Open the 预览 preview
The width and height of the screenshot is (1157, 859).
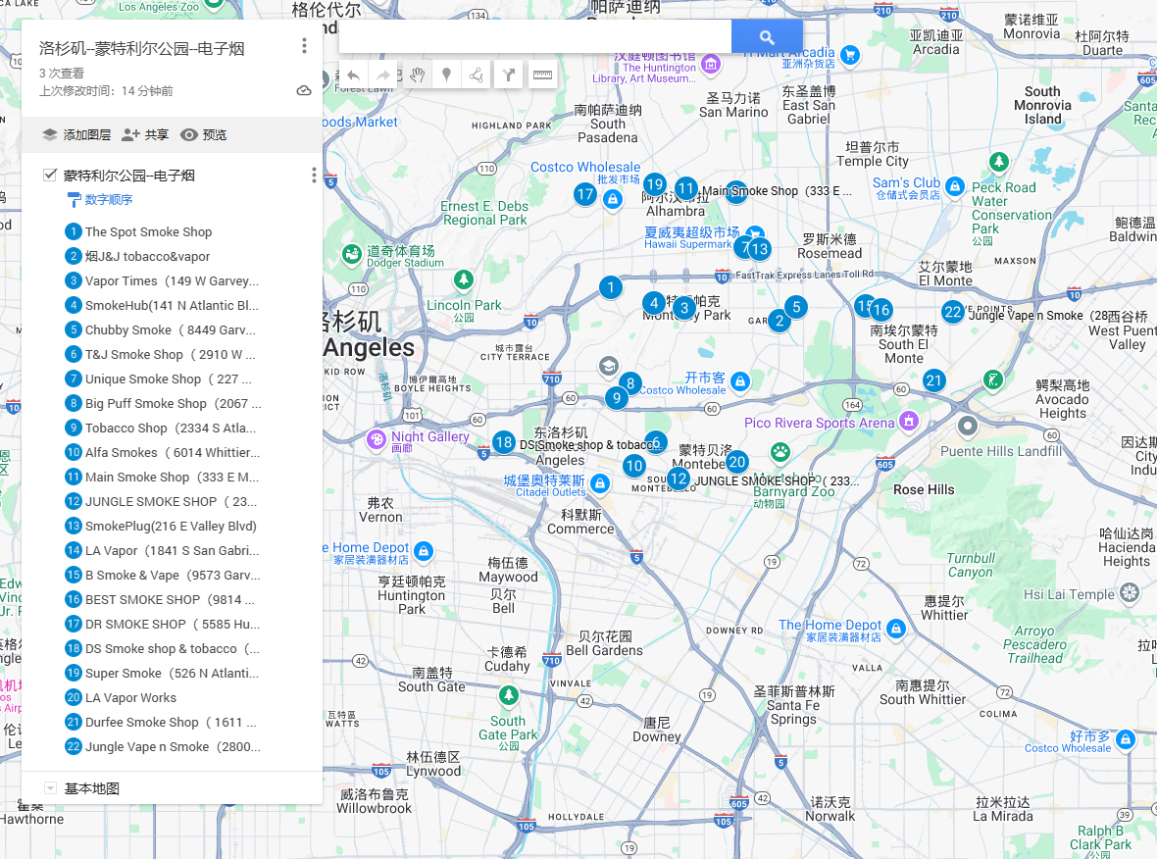point(204,135)
